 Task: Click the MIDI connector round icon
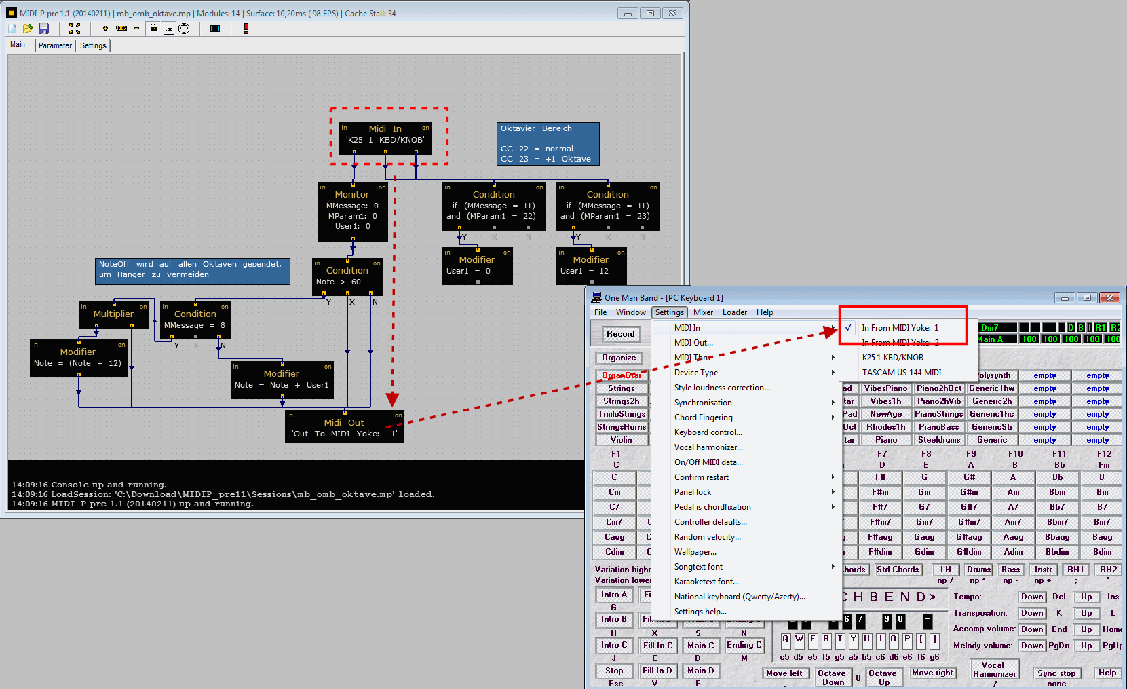click(x=184, y=29)
